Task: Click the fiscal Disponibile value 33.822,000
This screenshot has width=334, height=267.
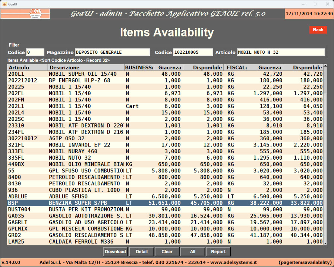Action: click(x=306, y=203)
